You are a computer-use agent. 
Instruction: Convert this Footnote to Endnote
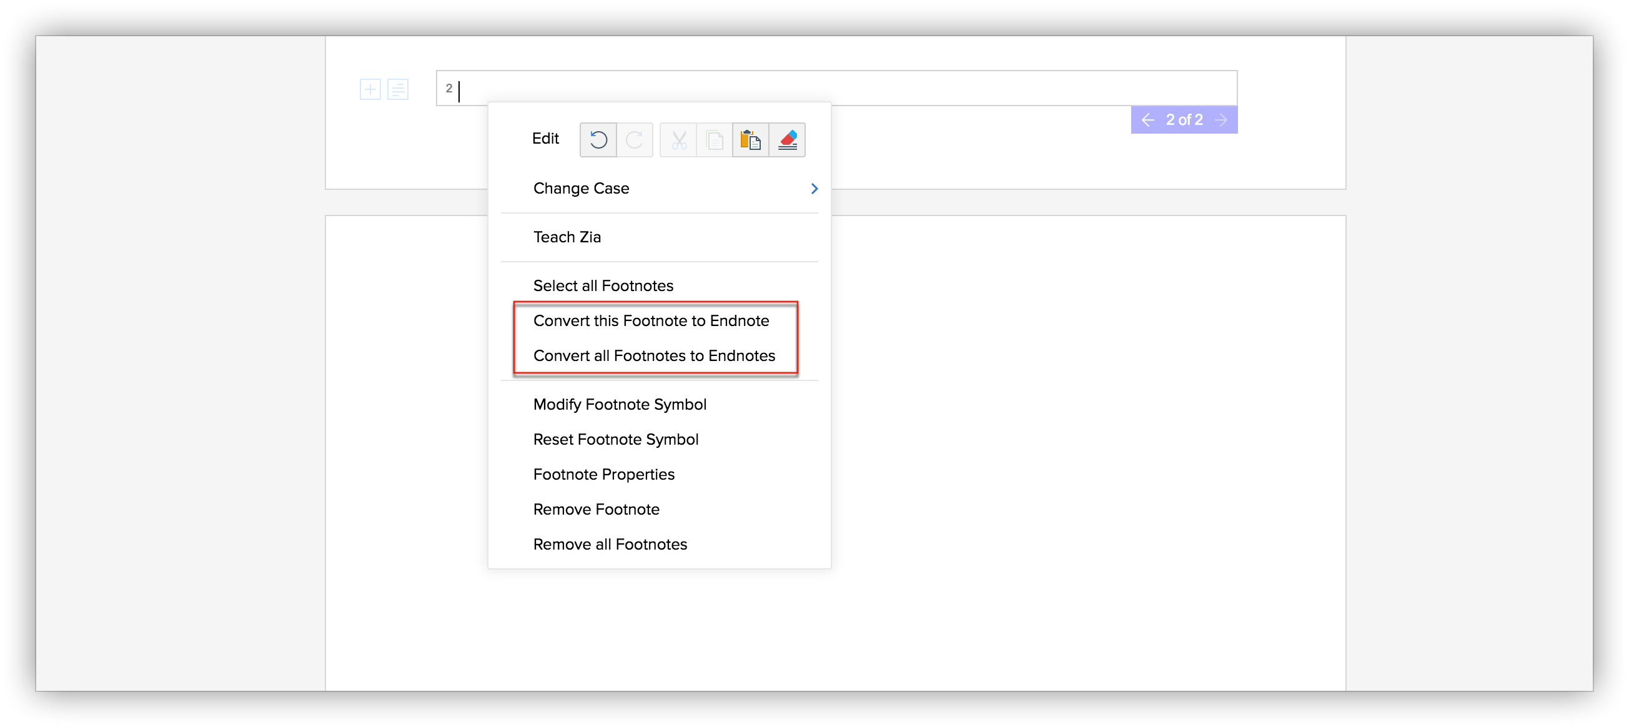[x=651, y=320]
